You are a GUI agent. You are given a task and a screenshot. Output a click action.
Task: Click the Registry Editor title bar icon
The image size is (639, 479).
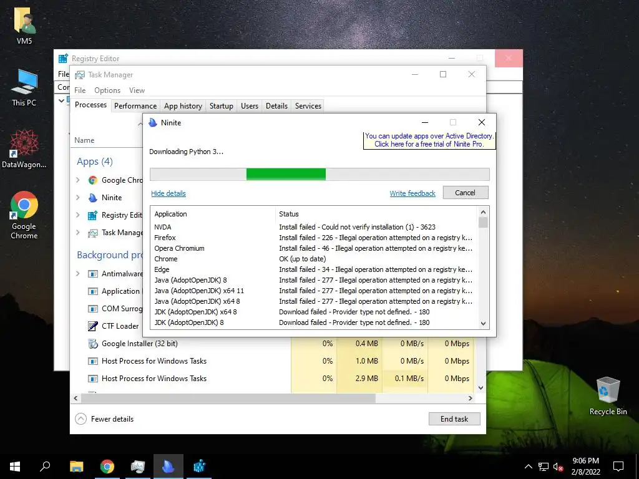(63, 59)
